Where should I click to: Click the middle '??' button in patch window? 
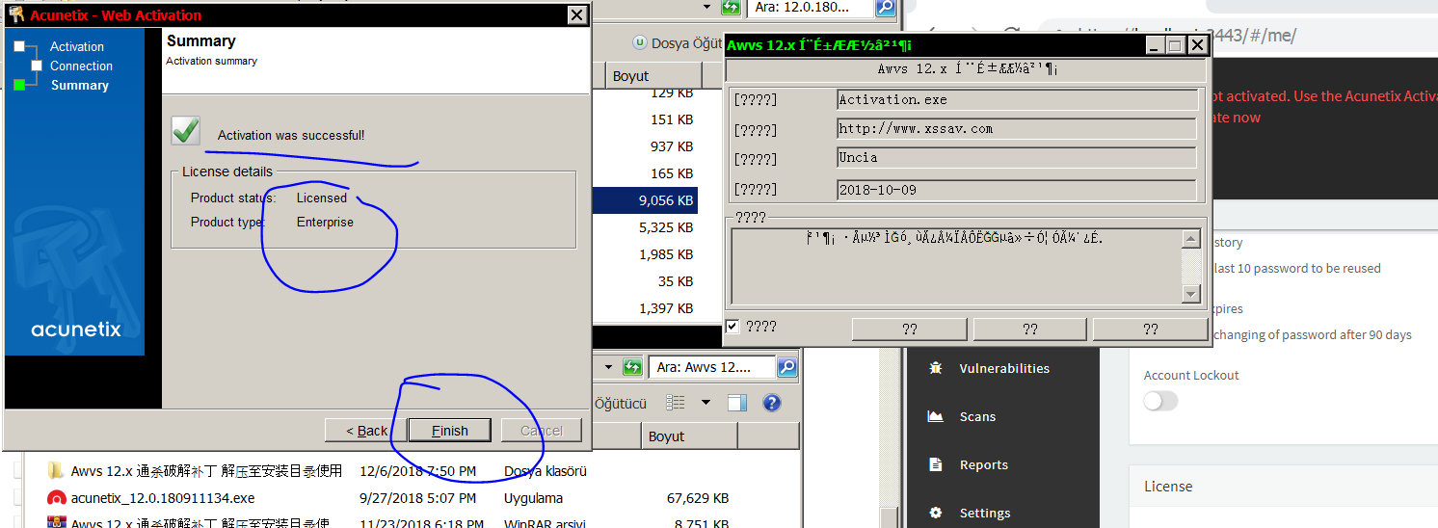(x=1030, y=329)
